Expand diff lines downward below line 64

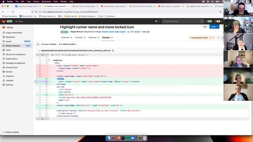[42, 119]
